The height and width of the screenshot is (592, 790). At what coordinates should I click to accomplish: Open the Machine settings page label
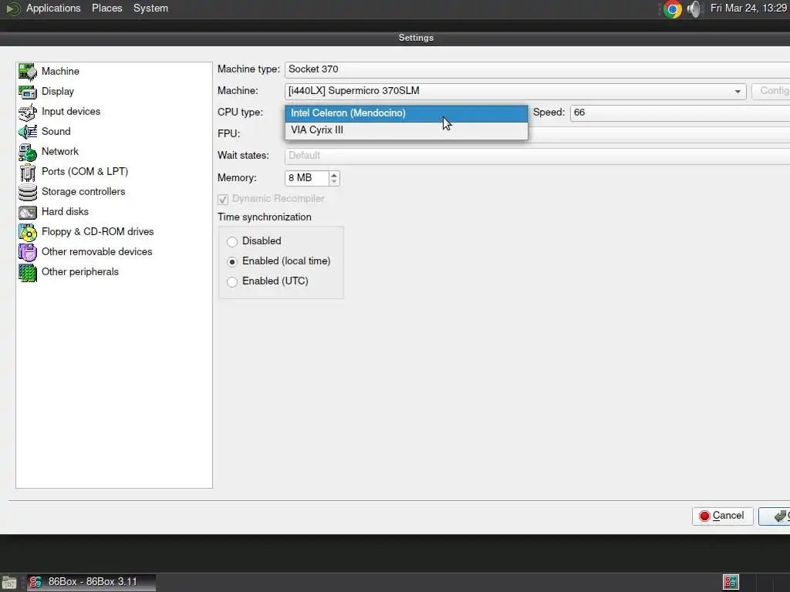(x=60, y=71)
